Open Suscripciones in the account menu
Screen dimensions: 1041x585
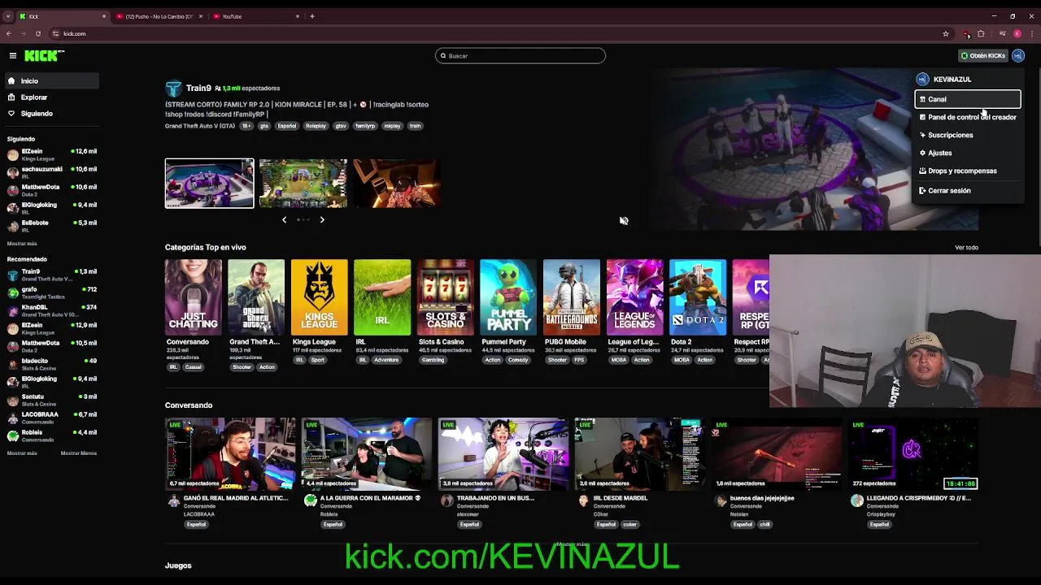(968, 135)
